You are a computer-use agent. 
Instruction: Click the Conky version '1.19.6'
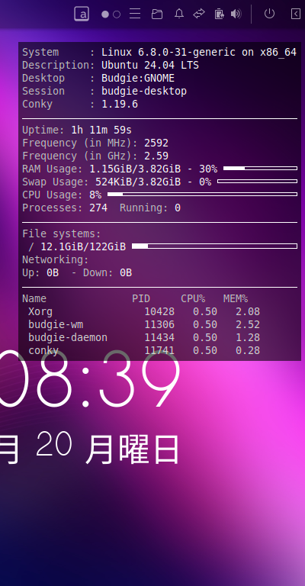(120, 104)
